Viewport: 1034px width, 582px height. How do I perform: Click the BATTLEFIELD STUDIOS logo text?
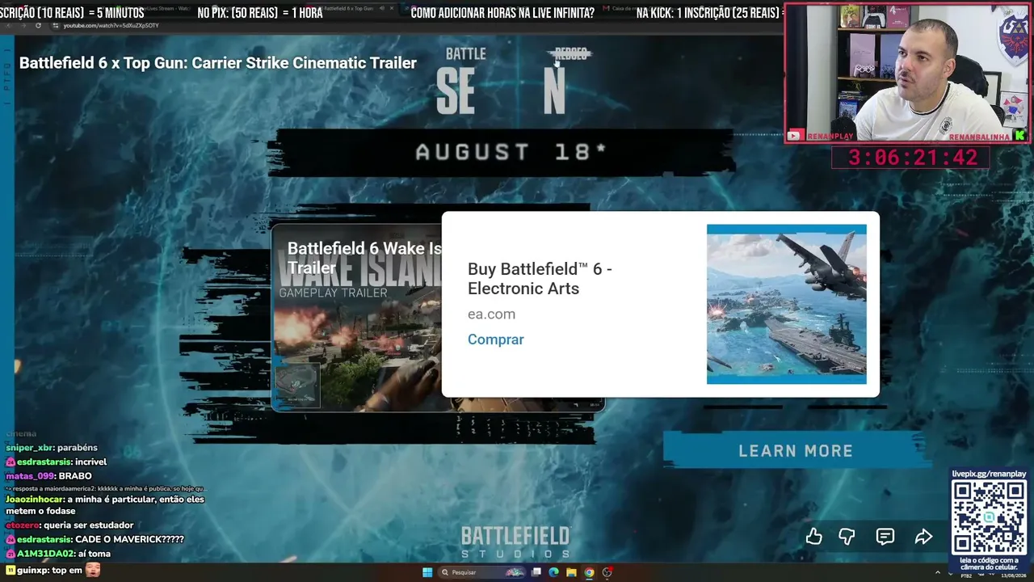[515, 542]
